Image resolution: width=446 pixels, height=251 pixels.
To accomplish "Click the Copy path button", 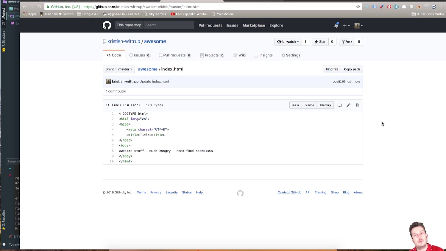I will click(x=352, y=69).
